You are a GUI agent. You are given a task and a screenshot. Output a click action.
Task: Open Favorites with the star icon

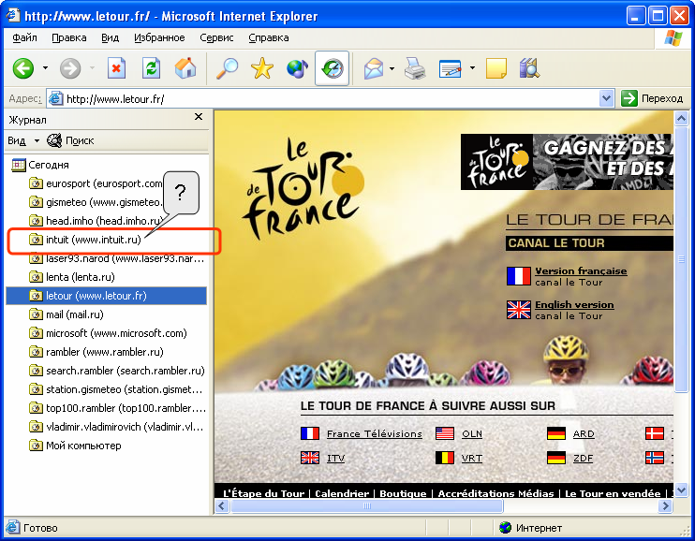(262, 68)
